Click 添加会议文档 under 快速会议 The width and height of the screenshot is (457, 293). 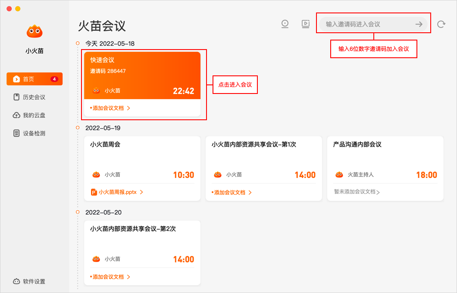[x=110, y=108]
